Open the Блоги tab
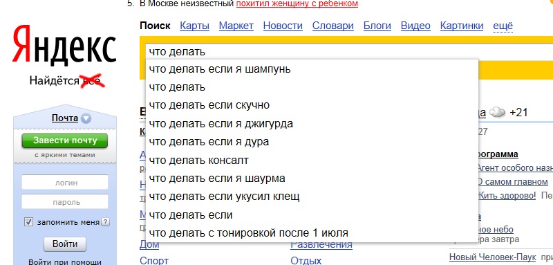553x265 pixels. [x=377, y=26]
